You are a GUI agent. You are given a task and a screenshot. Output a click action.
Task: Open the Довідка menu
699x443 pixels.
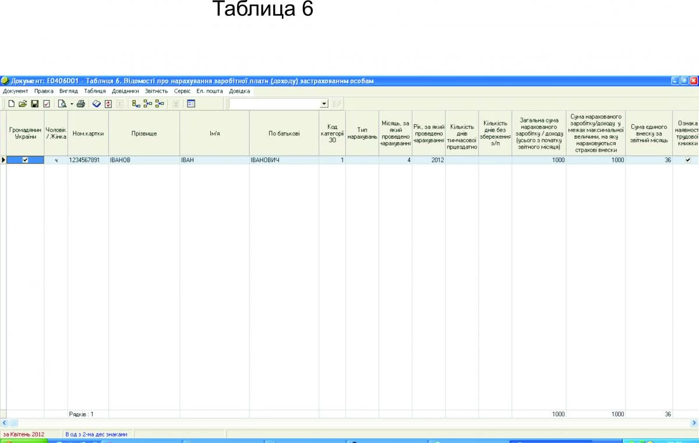click(239, 91)
